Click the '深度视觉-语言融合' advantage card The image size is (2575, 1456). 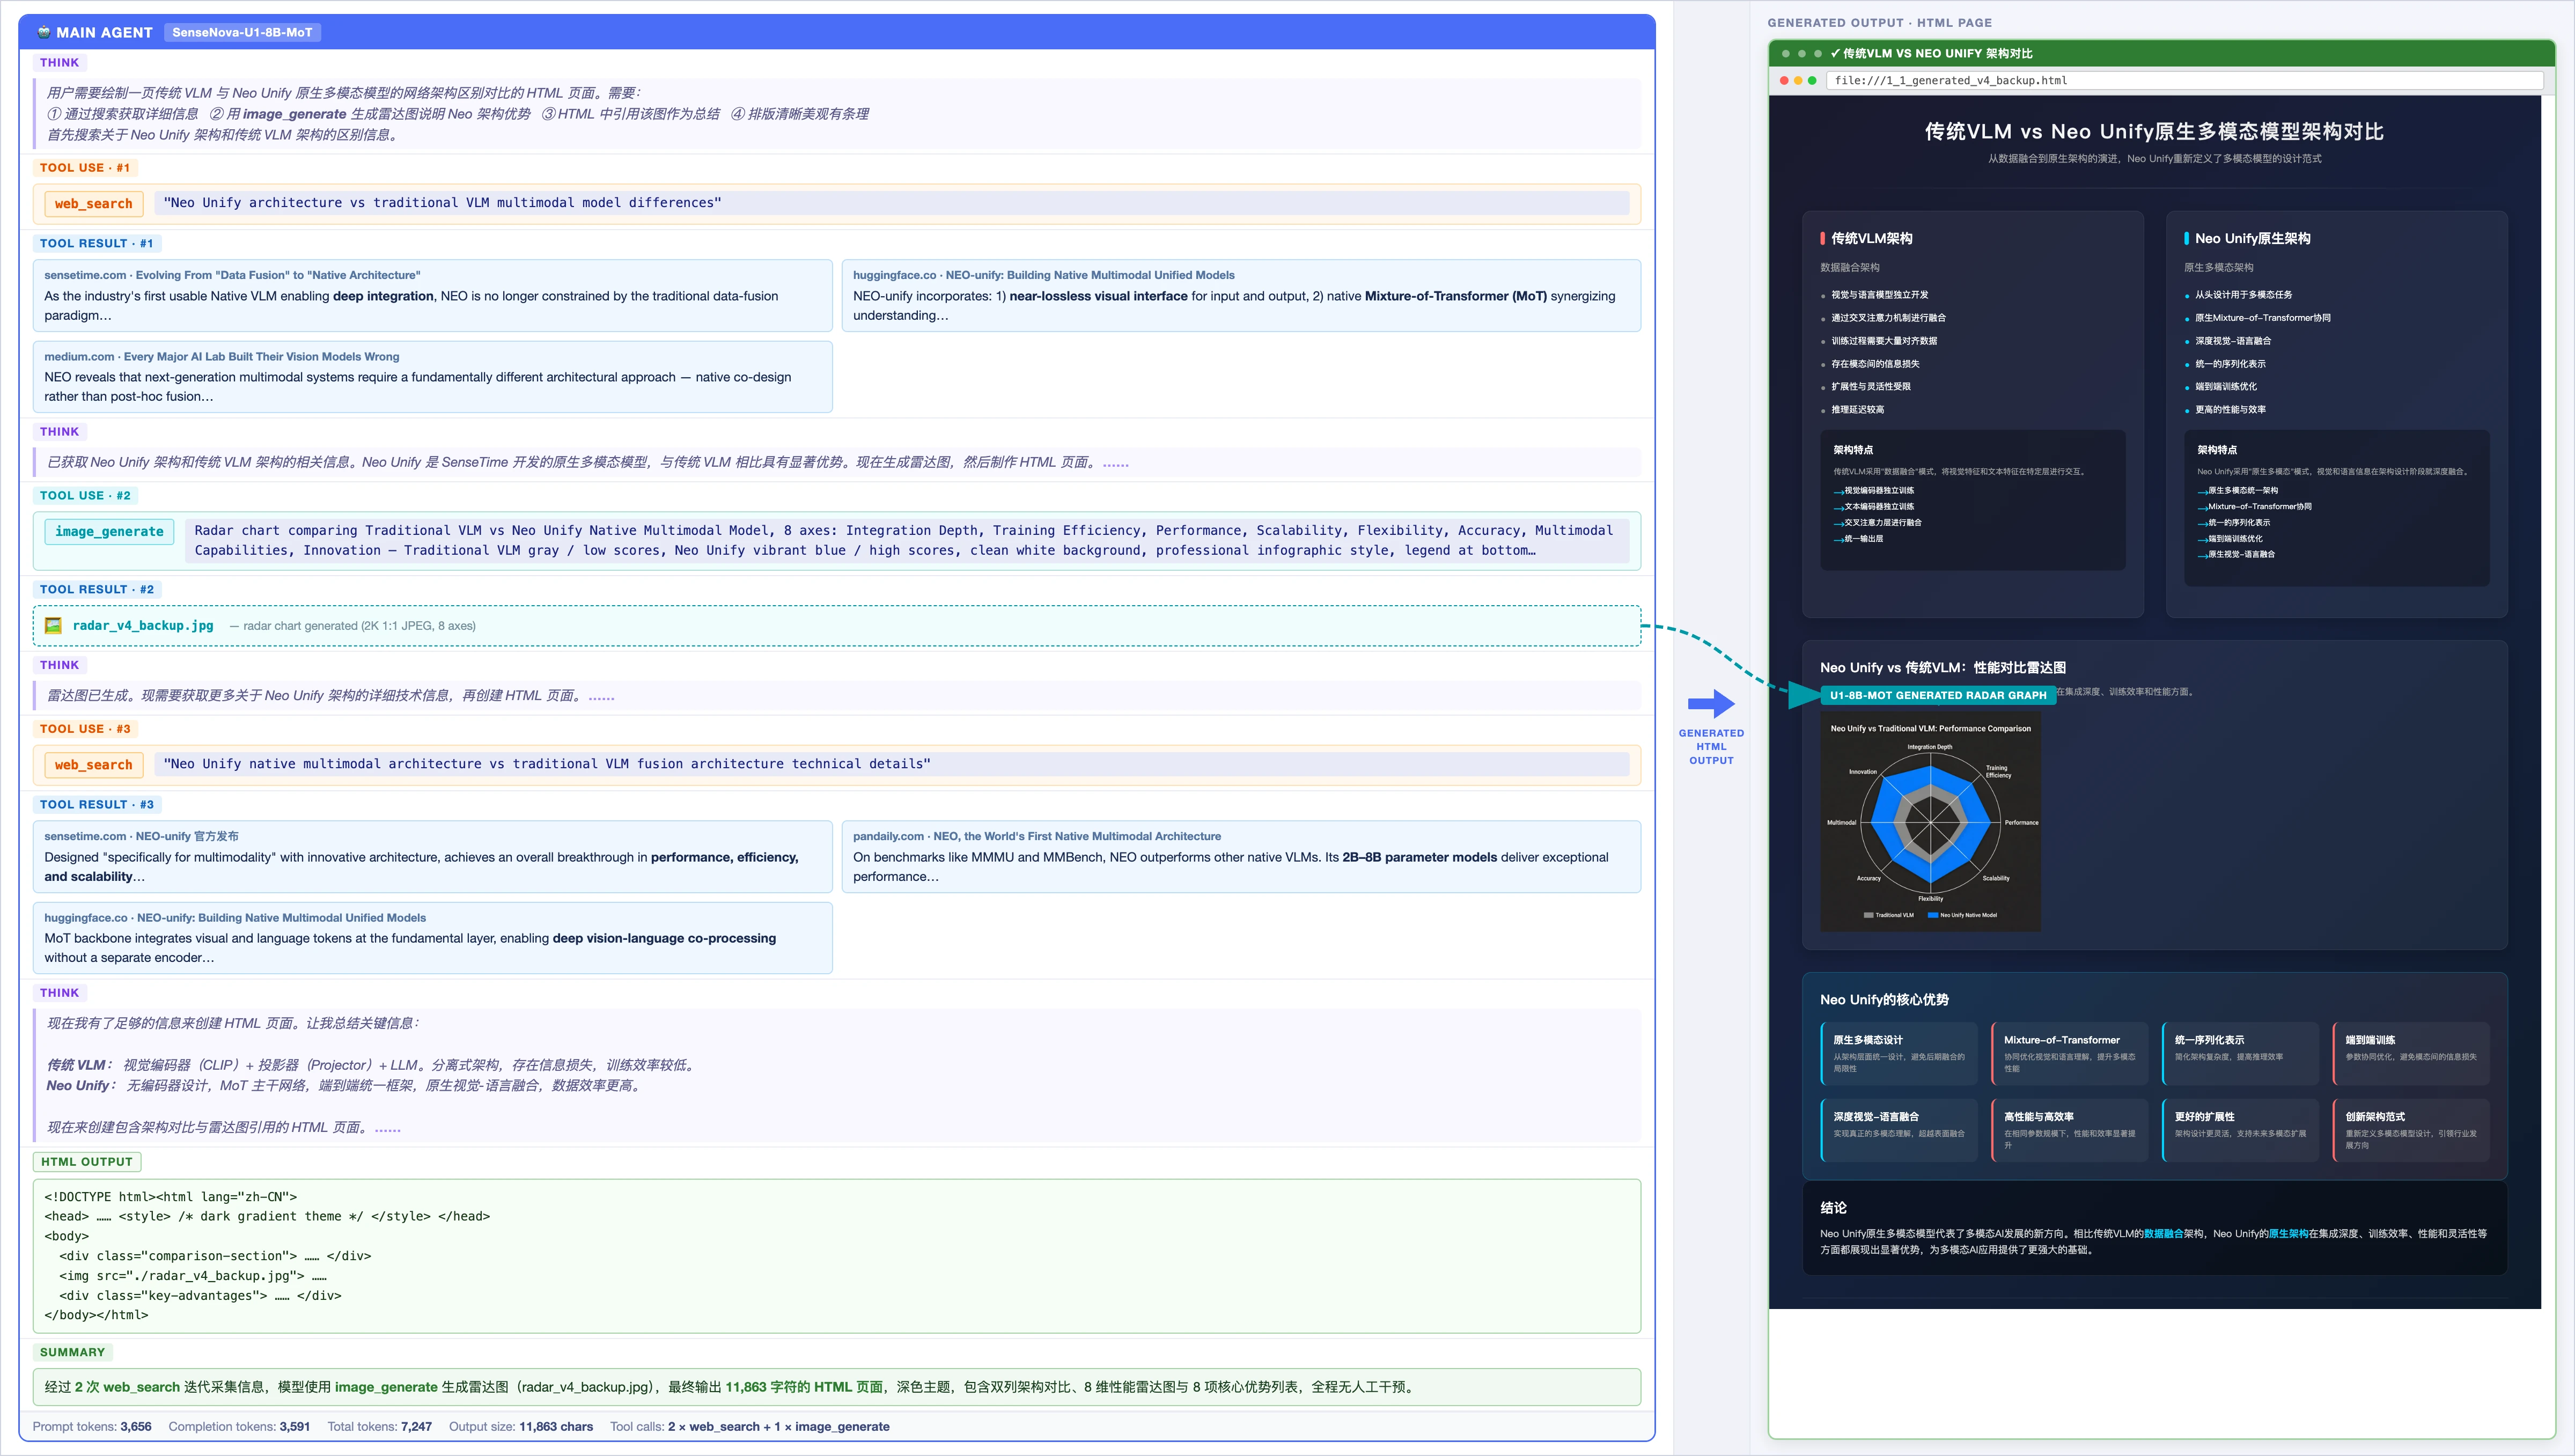[1899, 1130]
